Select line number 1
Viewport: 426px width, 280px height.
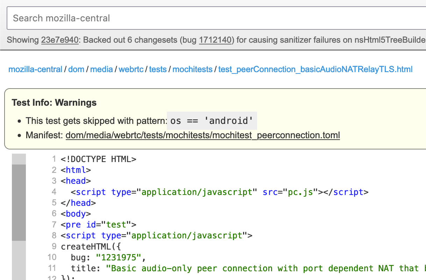(54, 159)
